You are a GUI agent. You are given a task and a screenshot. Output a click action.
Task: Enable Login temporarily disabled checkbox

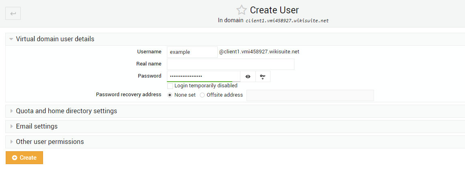pyautogui.click(x=170, y=86)
